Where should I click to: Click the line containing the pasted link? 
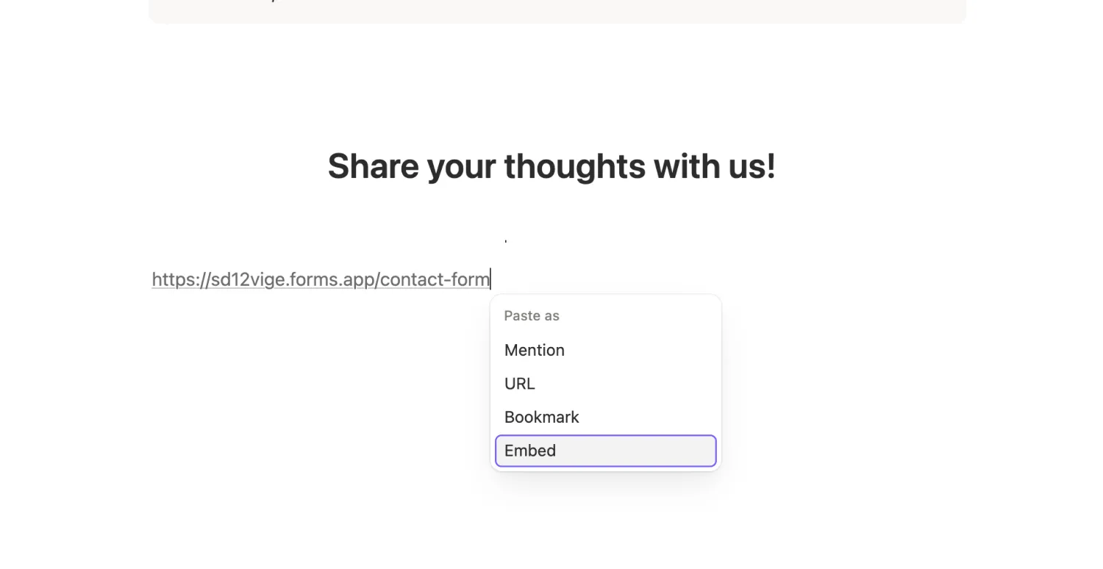tap(321, 279)
